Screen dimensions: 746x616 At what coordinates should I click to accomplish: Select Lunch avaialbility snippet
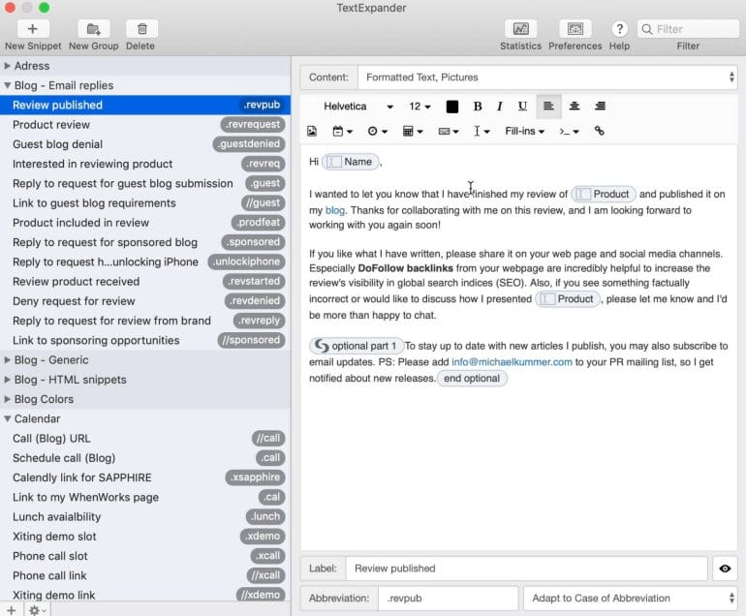145,516
